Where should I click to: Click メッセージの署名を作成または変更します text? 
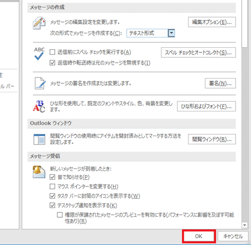coord(91,83)
